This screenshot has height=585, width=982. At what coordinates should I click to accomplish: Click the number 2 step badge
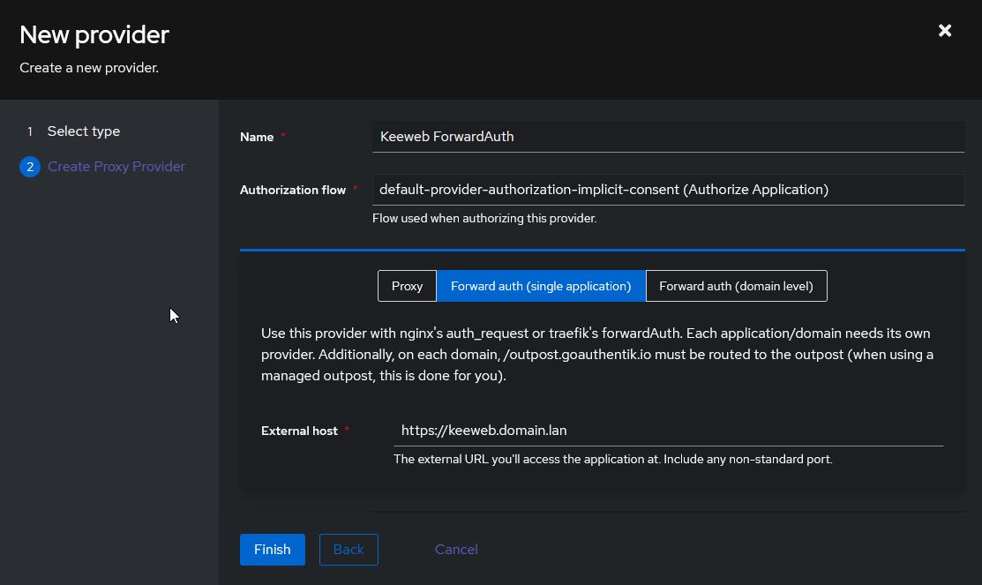(29, 167)
